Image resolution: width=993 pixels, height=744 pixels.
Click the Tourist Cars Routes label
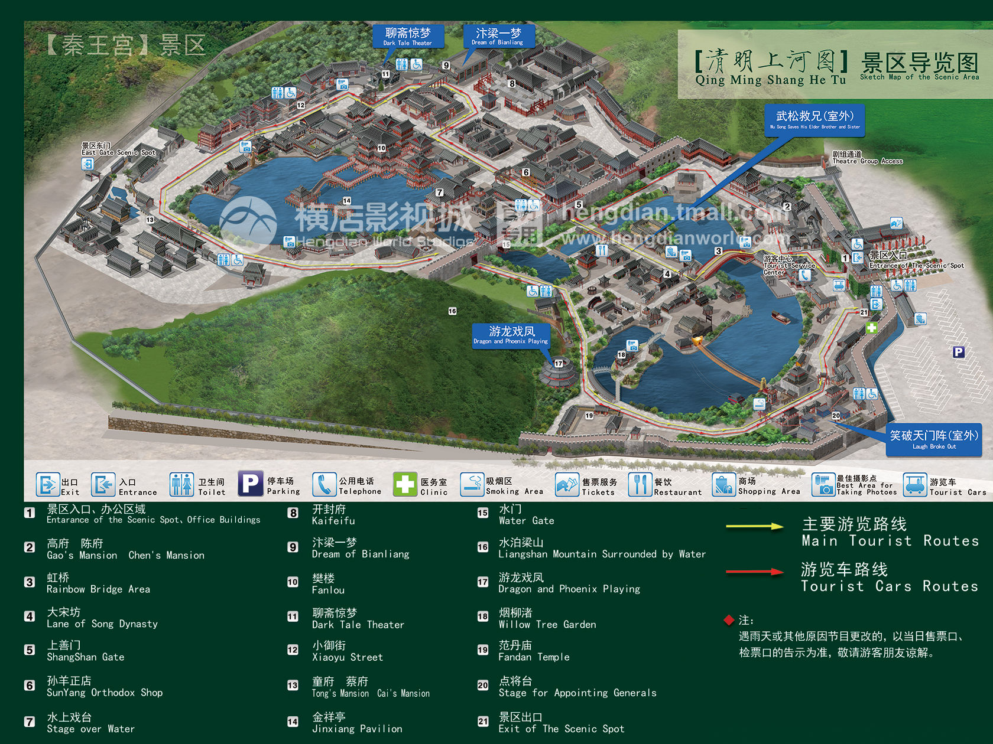(890, 577)
